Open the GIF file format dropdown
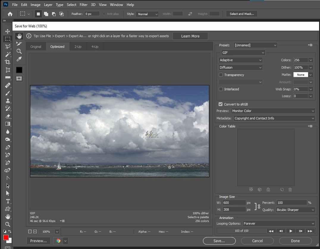The image size is (320, 249). [x=243, y=53]
